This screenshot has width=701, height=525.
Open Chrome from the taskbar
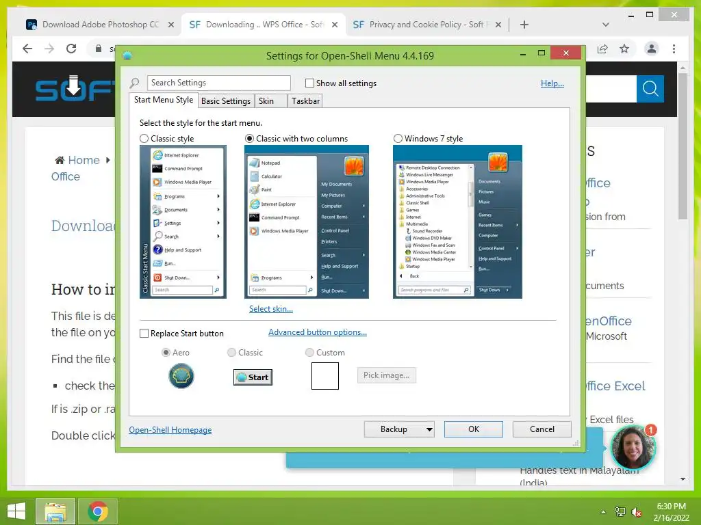pyautogui.click(x=98, y=511)
